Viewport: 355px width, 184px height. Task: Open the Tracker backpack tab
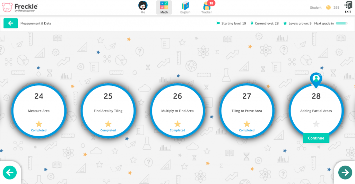point(207,8)
